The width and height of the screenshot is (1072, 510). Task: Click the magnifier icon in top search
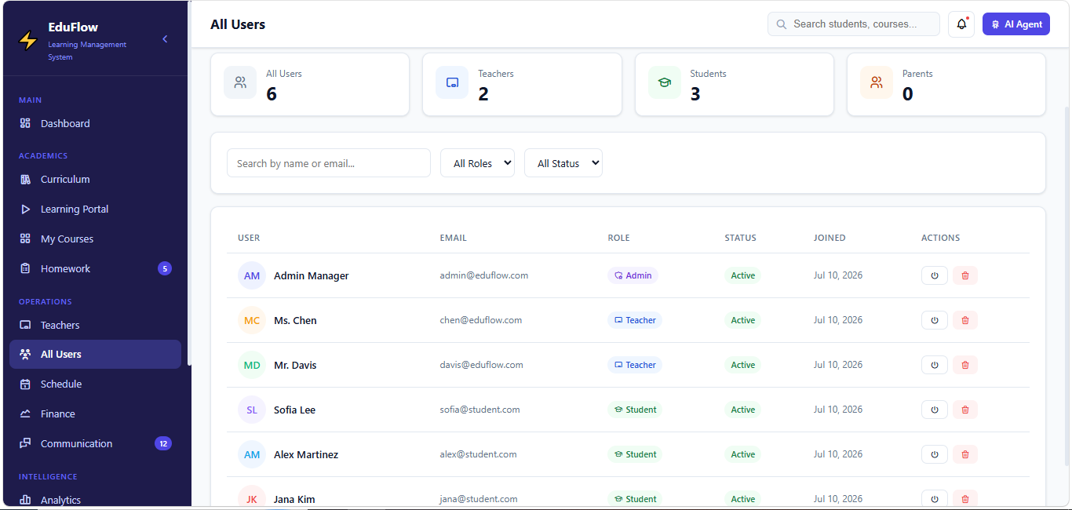782,24
